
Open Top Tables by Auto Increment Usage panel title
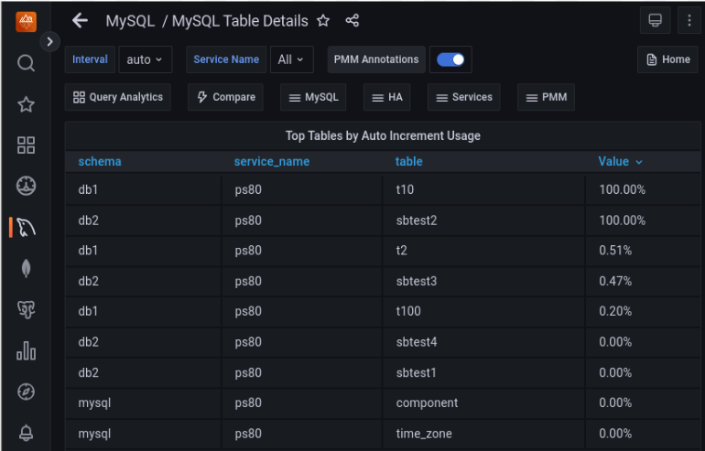point(383,135)
